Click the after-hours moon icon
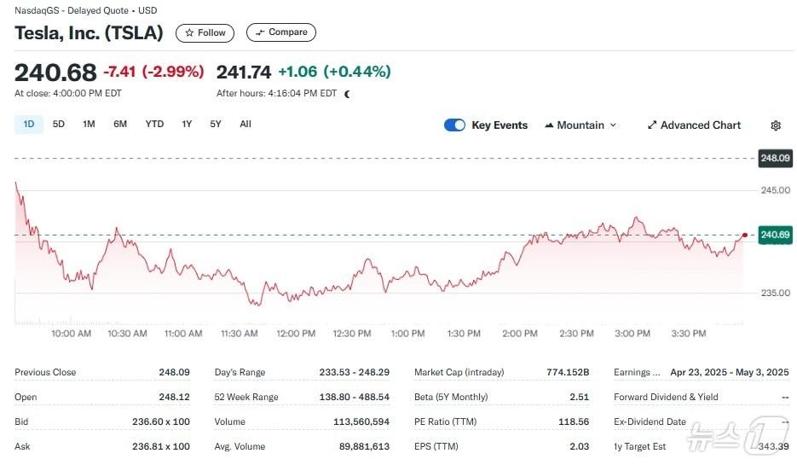The width and height of the screenshot is (797, 465). coord(347,94)
